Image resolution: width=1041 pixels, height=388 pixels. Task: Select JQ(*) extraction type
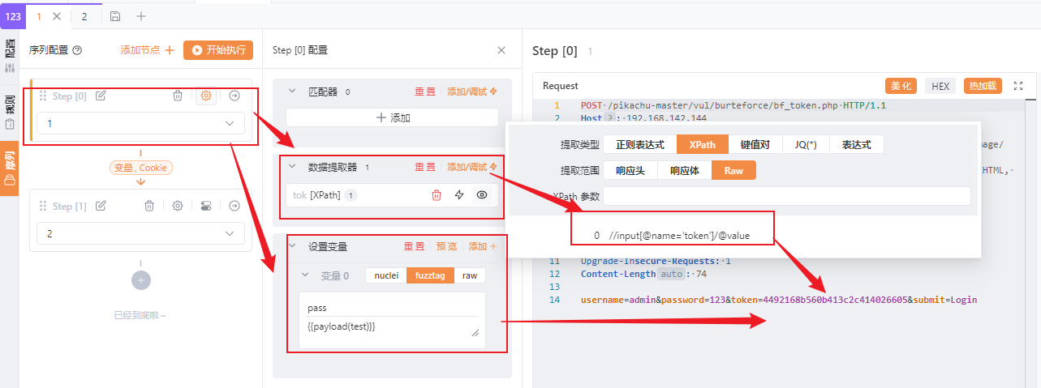pyautogui.click(x=806, y=144)
